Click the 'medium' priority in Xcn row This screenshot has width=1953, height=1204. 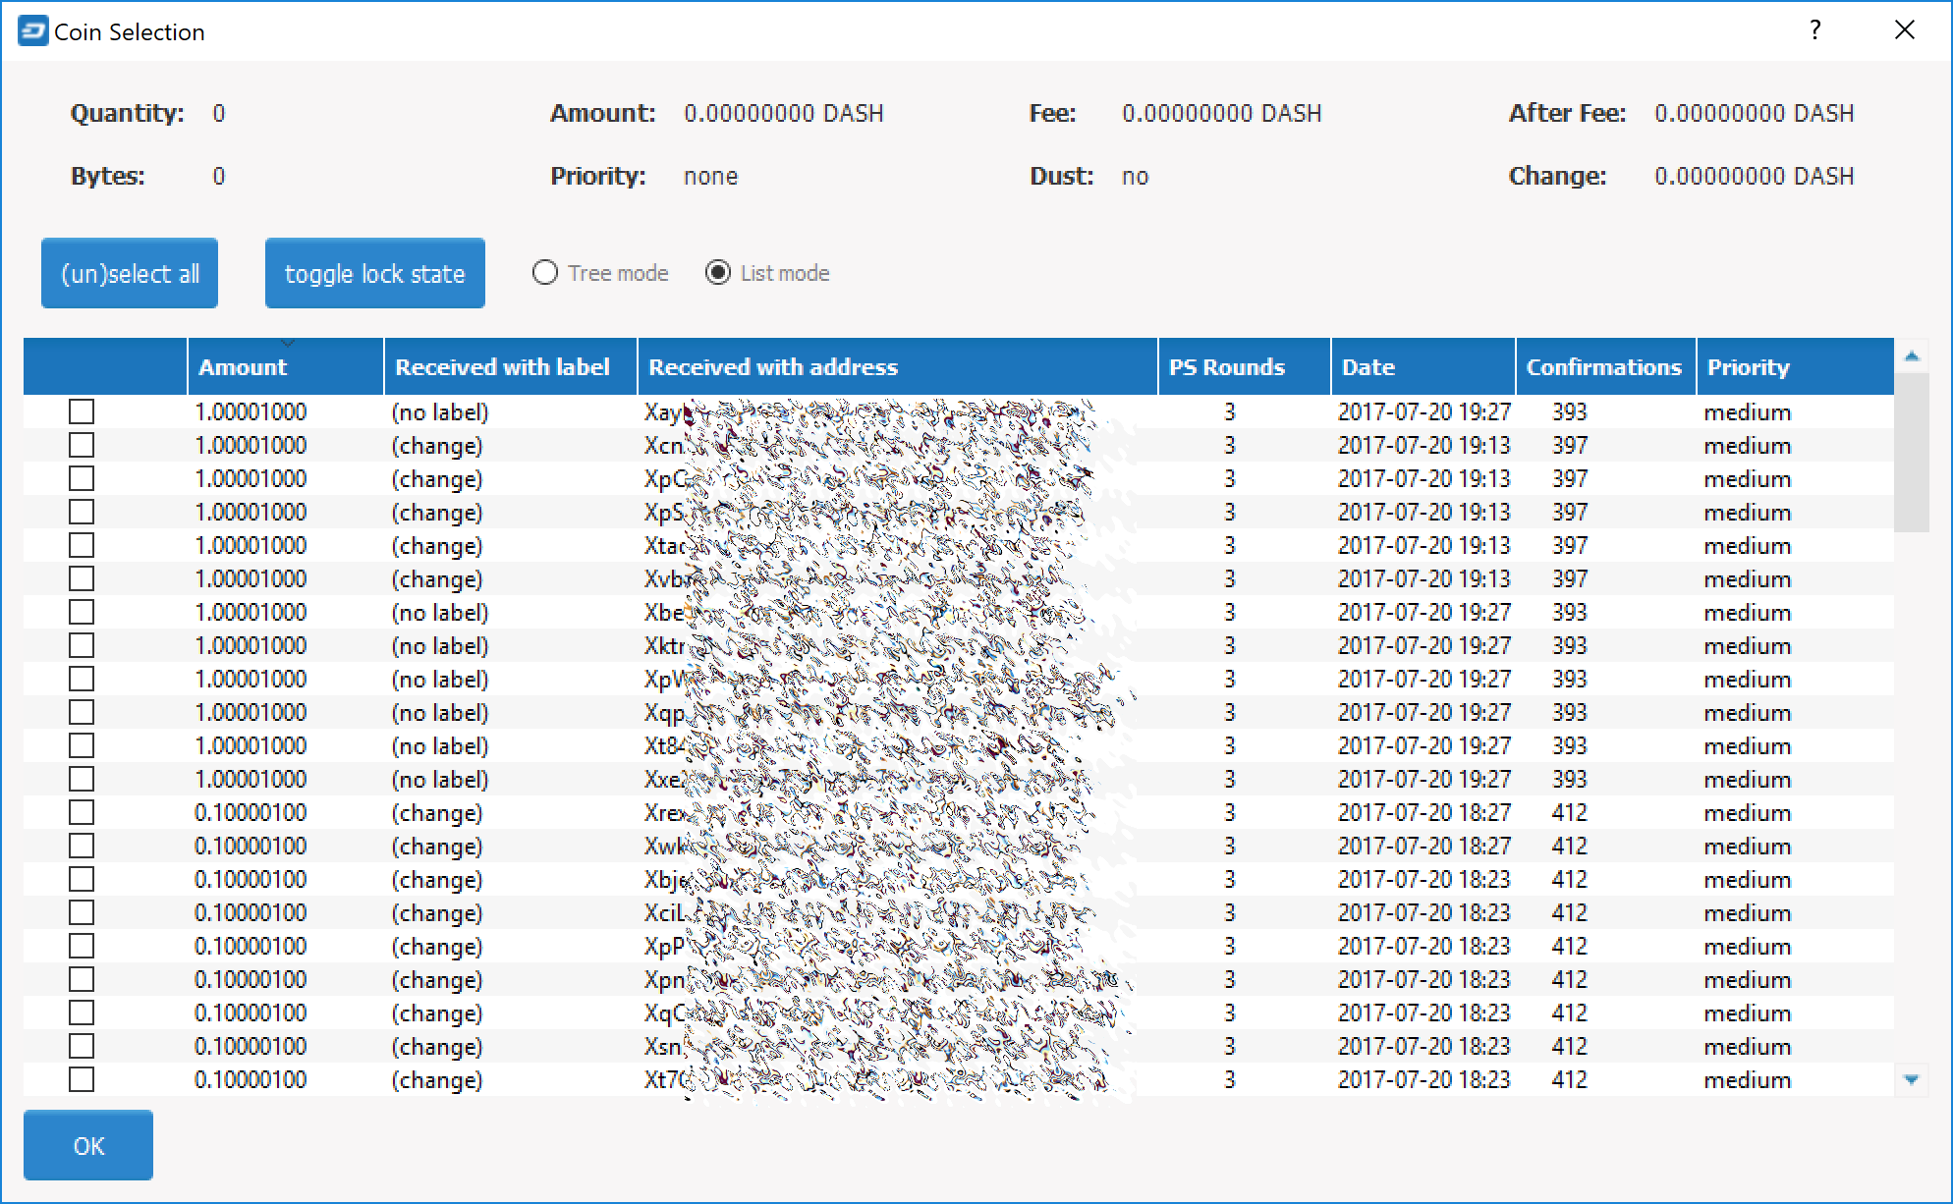point(1748,445)
